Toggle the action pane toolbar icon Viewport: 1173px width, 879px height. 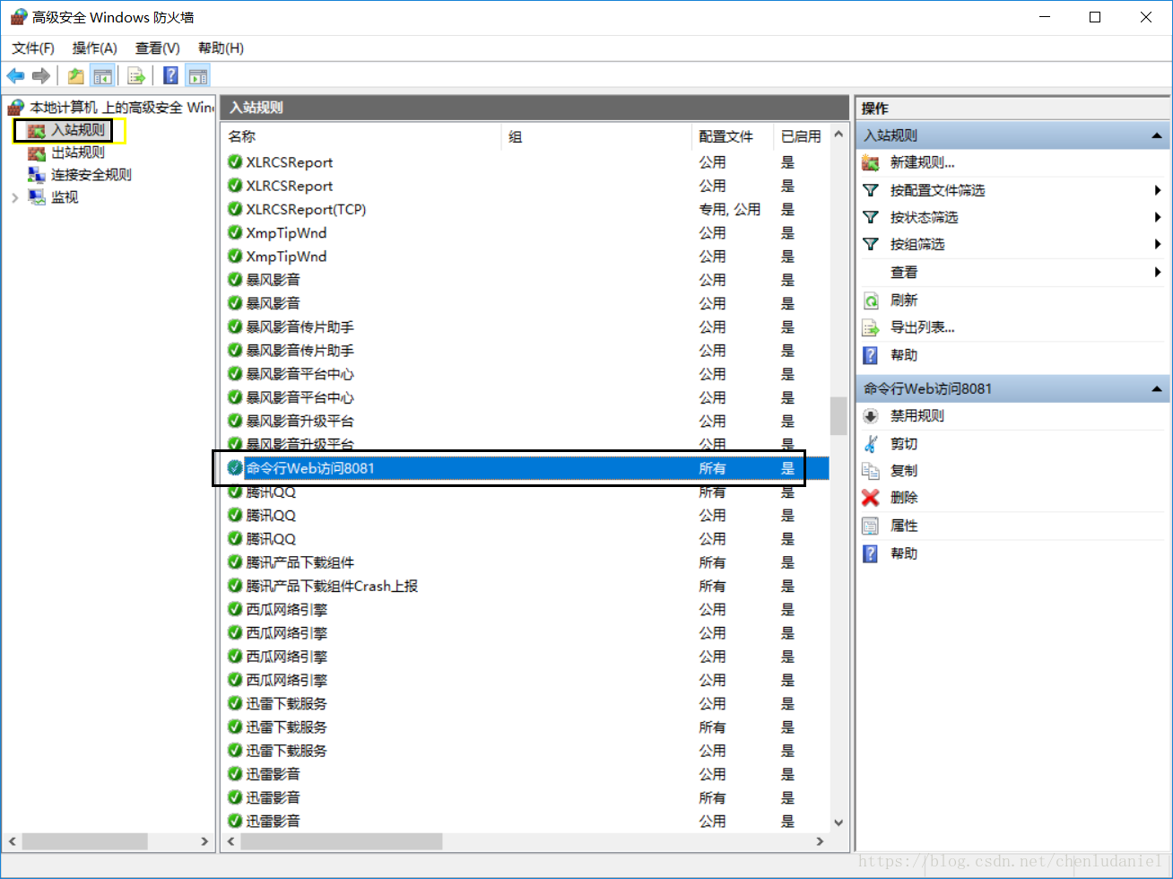pyautogui.click(x=198, y=76)
